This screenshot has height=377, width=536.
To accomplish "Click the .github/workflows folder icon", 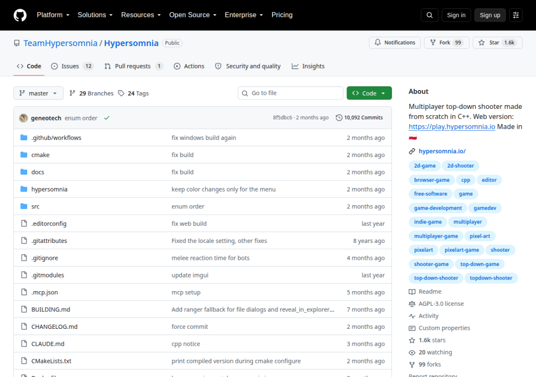I will (24, 138).
